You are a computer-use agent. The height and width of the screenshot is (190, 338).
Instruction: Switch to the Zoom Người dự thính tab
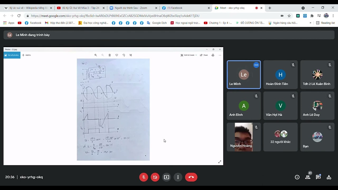tap(134, 8)
